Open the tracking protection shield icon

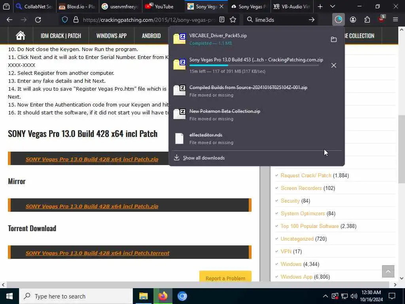coord(65,20)
